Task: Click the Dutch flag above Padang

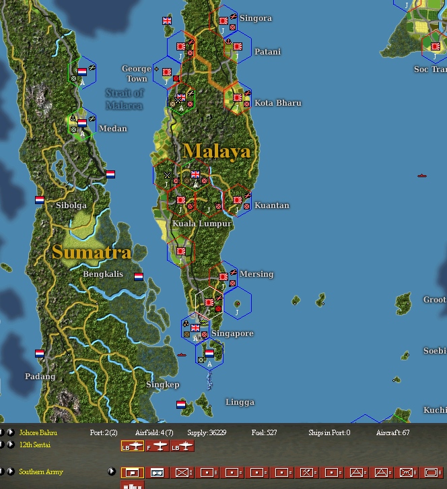Action: pyautogui.click(x=40, y=354)
